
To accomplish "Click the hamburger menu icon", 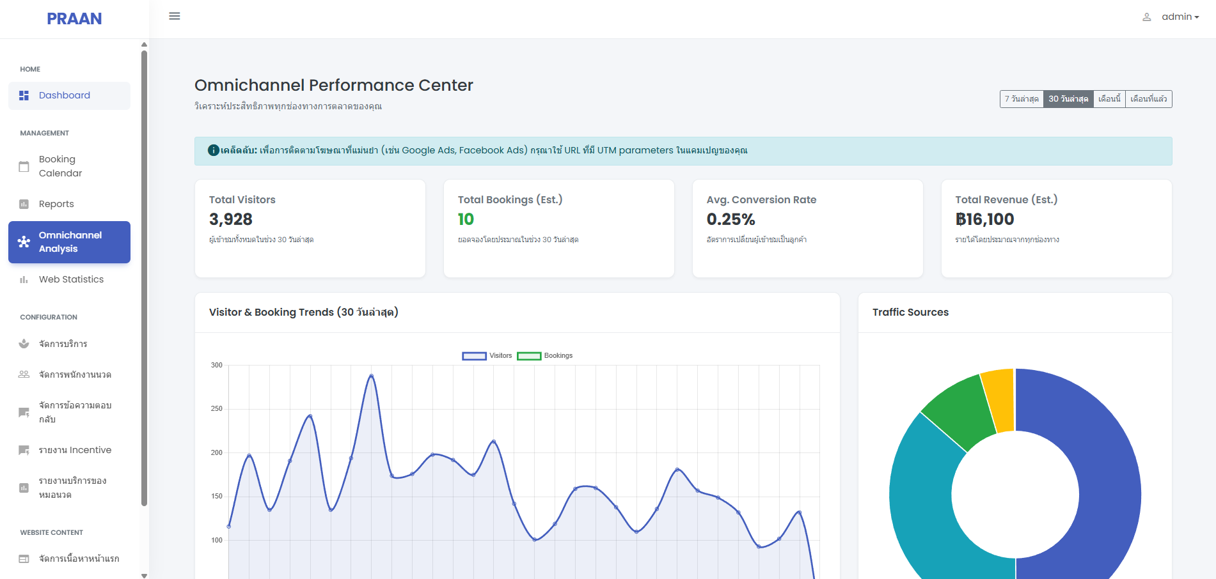I will click(174, 16).
